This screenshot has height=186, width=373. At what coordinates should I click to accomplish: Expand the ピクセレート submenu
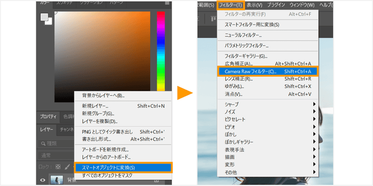pyautogui.click(x=268, y=119)
